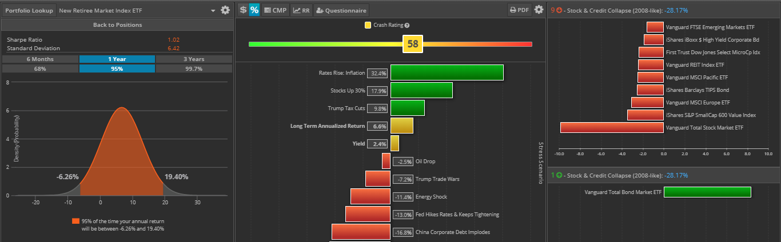Switch values to percent display
The height and width of the screenshot is (242, 781).
[x=254, y=10]
